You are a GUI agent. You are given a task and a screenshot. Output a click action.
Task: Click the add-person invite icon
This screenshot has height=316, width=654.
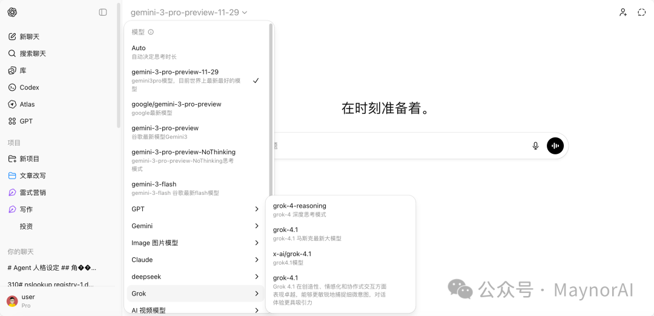point(623,13)
